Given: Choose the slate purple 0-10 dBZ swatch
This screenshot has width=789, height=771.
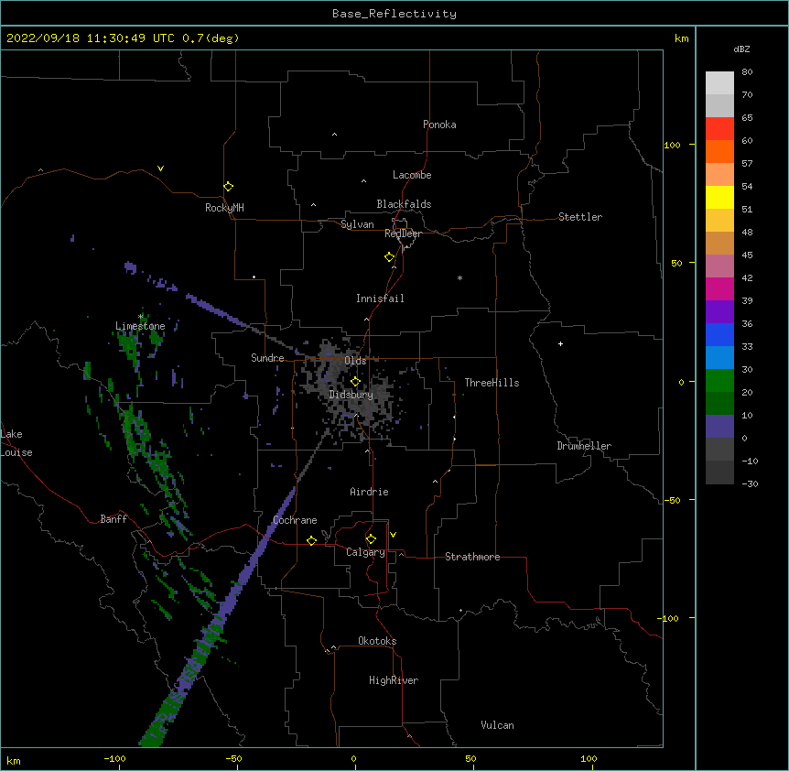Looking at the screenshot, I should pyautogui.click(x=719, y=427).
